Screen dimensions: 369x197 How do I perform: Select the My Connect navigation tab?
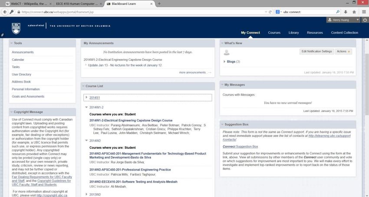coord(250,33)
